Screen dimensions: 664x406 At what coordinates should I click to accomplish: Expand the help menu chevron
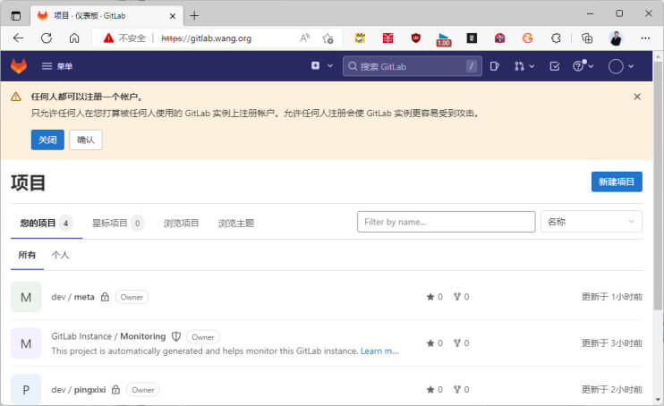[x=592, y=66]
